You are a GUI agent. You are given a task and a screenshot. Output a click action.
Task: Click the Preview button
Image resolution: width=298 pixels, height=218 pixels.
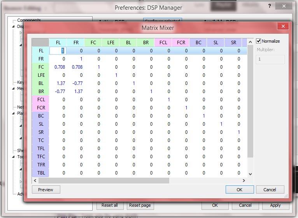[x=46, y=190]
